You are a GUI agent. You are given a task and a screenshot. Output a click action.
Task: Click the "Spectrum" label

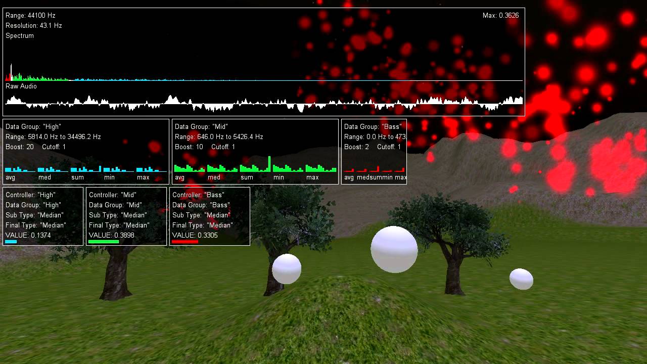(x=20, y=36)
